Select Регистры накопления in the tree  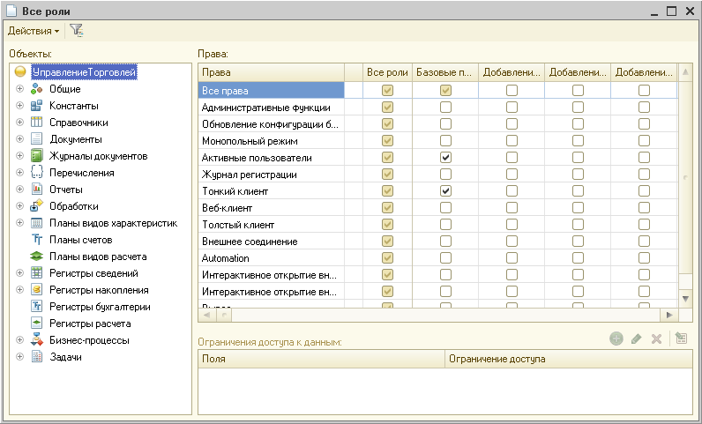click(99, 290)
